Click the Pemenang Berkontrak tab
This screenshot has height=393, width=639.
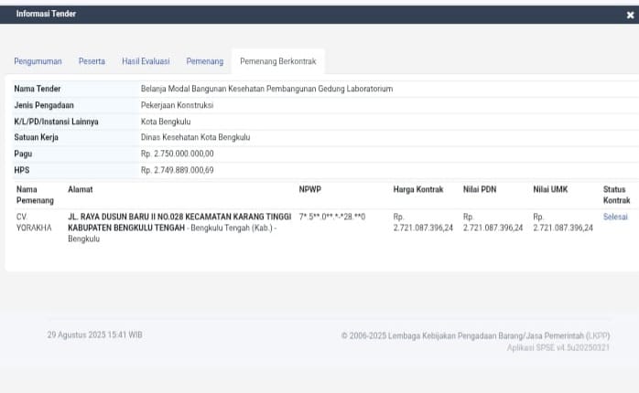point(277,61)
